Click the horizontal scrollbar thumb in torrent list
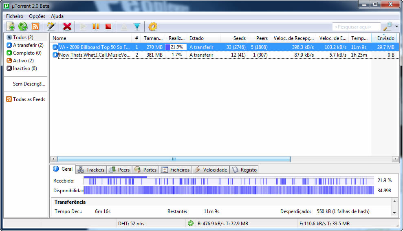This screenshot has width=403, height=231. (x=173, y=159)
